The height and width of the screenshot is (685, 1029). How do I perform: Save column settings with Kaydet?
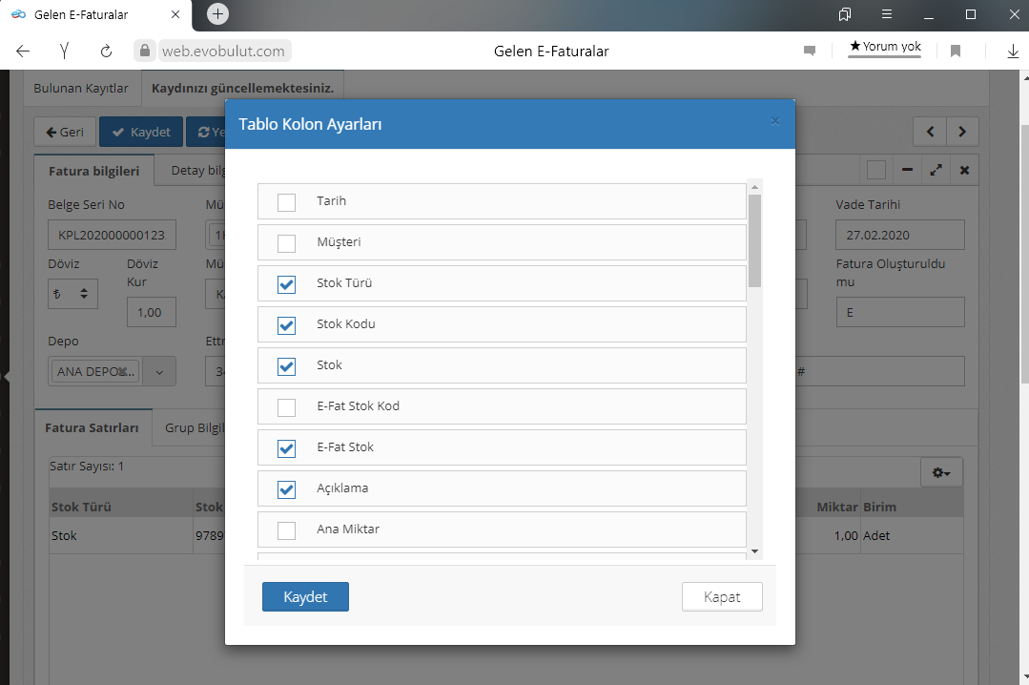pos(305,596)
